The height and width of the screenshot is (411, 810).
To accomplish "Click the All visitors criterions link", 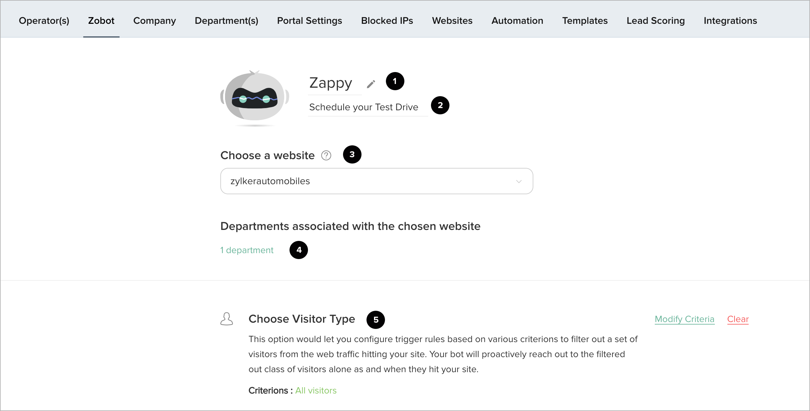I will pyautogui.click(x=316, y=390).
